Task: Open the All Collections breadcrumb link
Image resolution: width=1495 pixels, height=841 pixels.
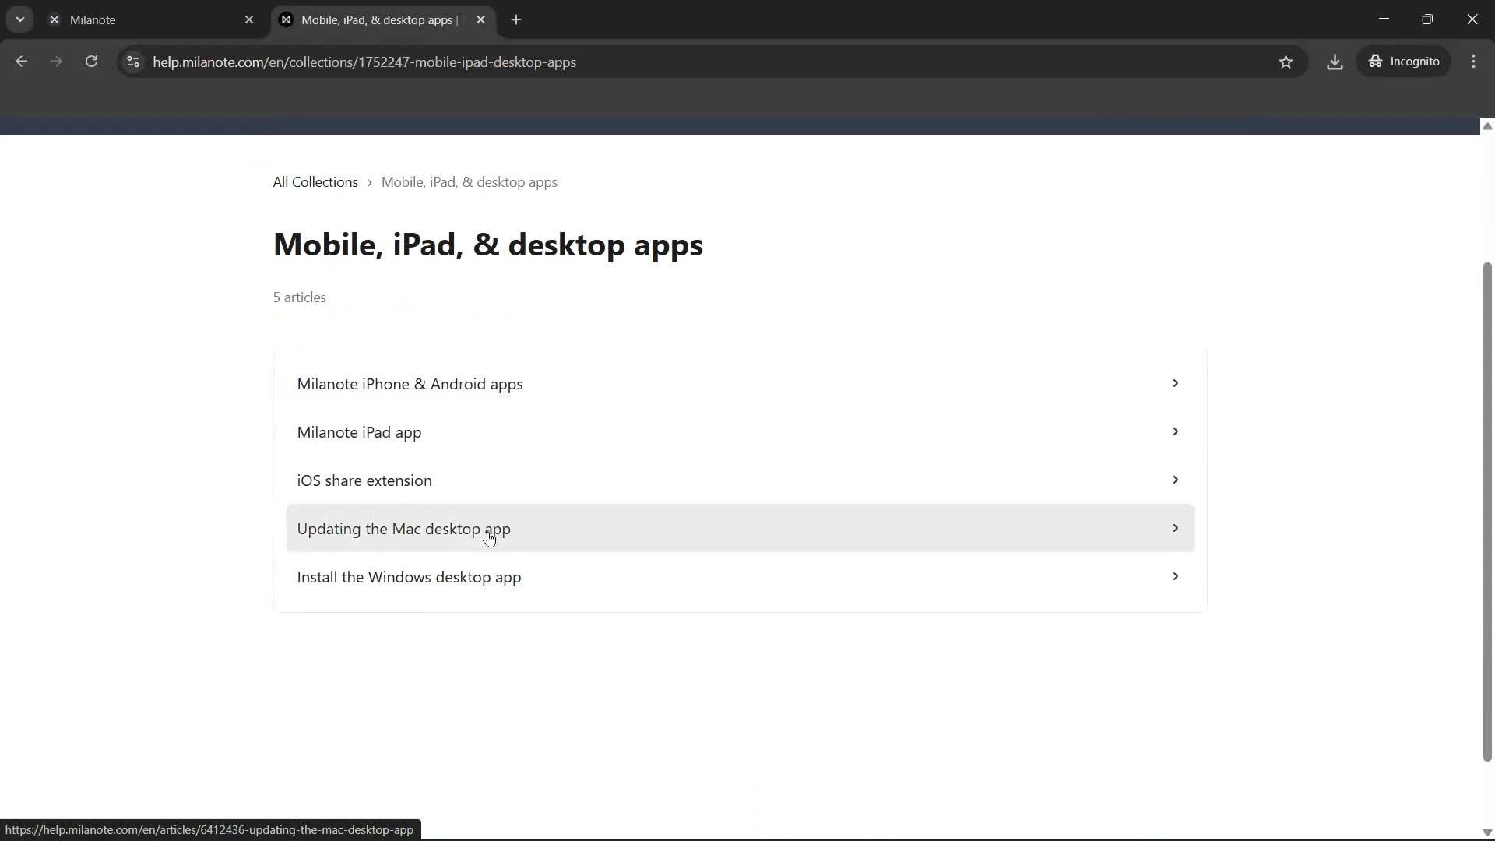Action: 315,181
